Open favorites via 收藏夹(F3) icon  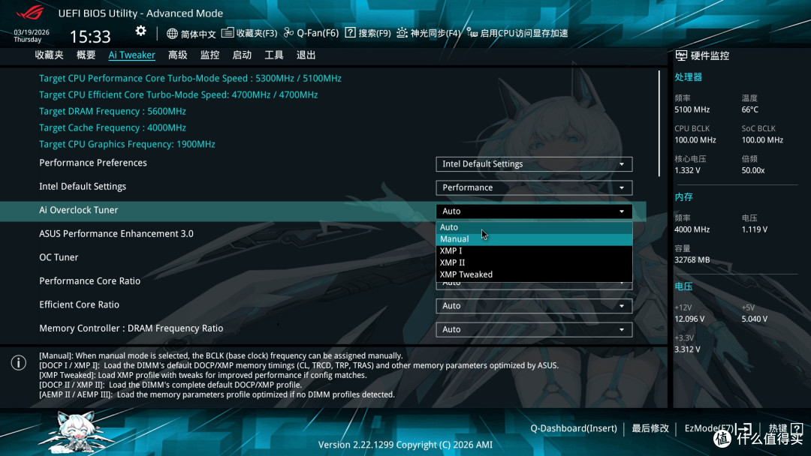pos(227,33)
